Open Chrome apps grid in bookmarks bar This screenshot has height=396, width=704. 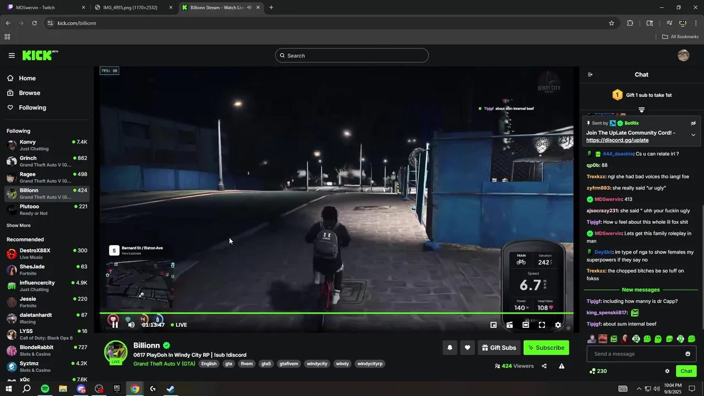click(7, 37)
